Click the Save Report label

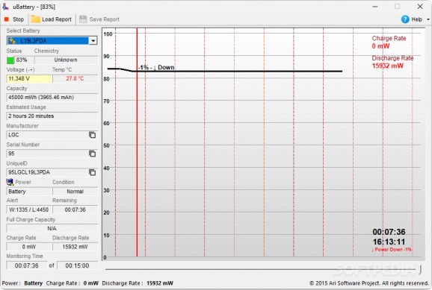104,19
